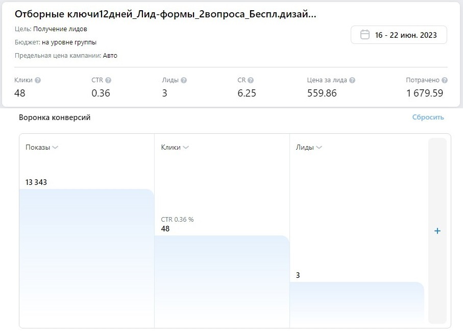The image size is (463, 331).
Task: Open the date range picker calendar icon
Action: tap(364, 35)
